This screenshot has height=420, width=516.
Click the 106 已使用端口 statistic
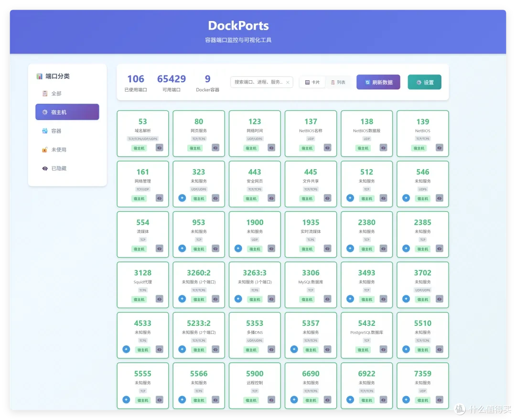point(136,83)
